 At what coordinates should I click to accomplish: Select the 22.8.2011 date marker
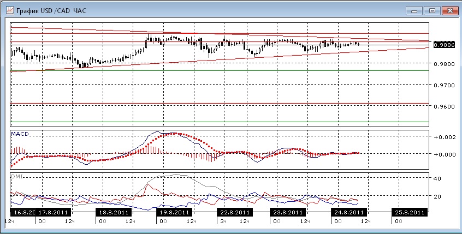235,212
